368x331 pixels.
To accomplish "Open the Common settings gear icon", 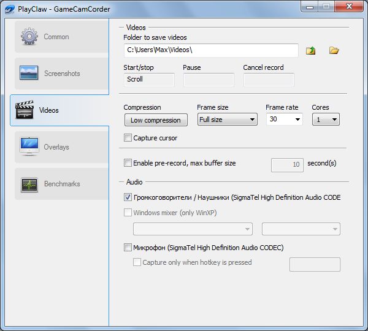I will point(29,36).
